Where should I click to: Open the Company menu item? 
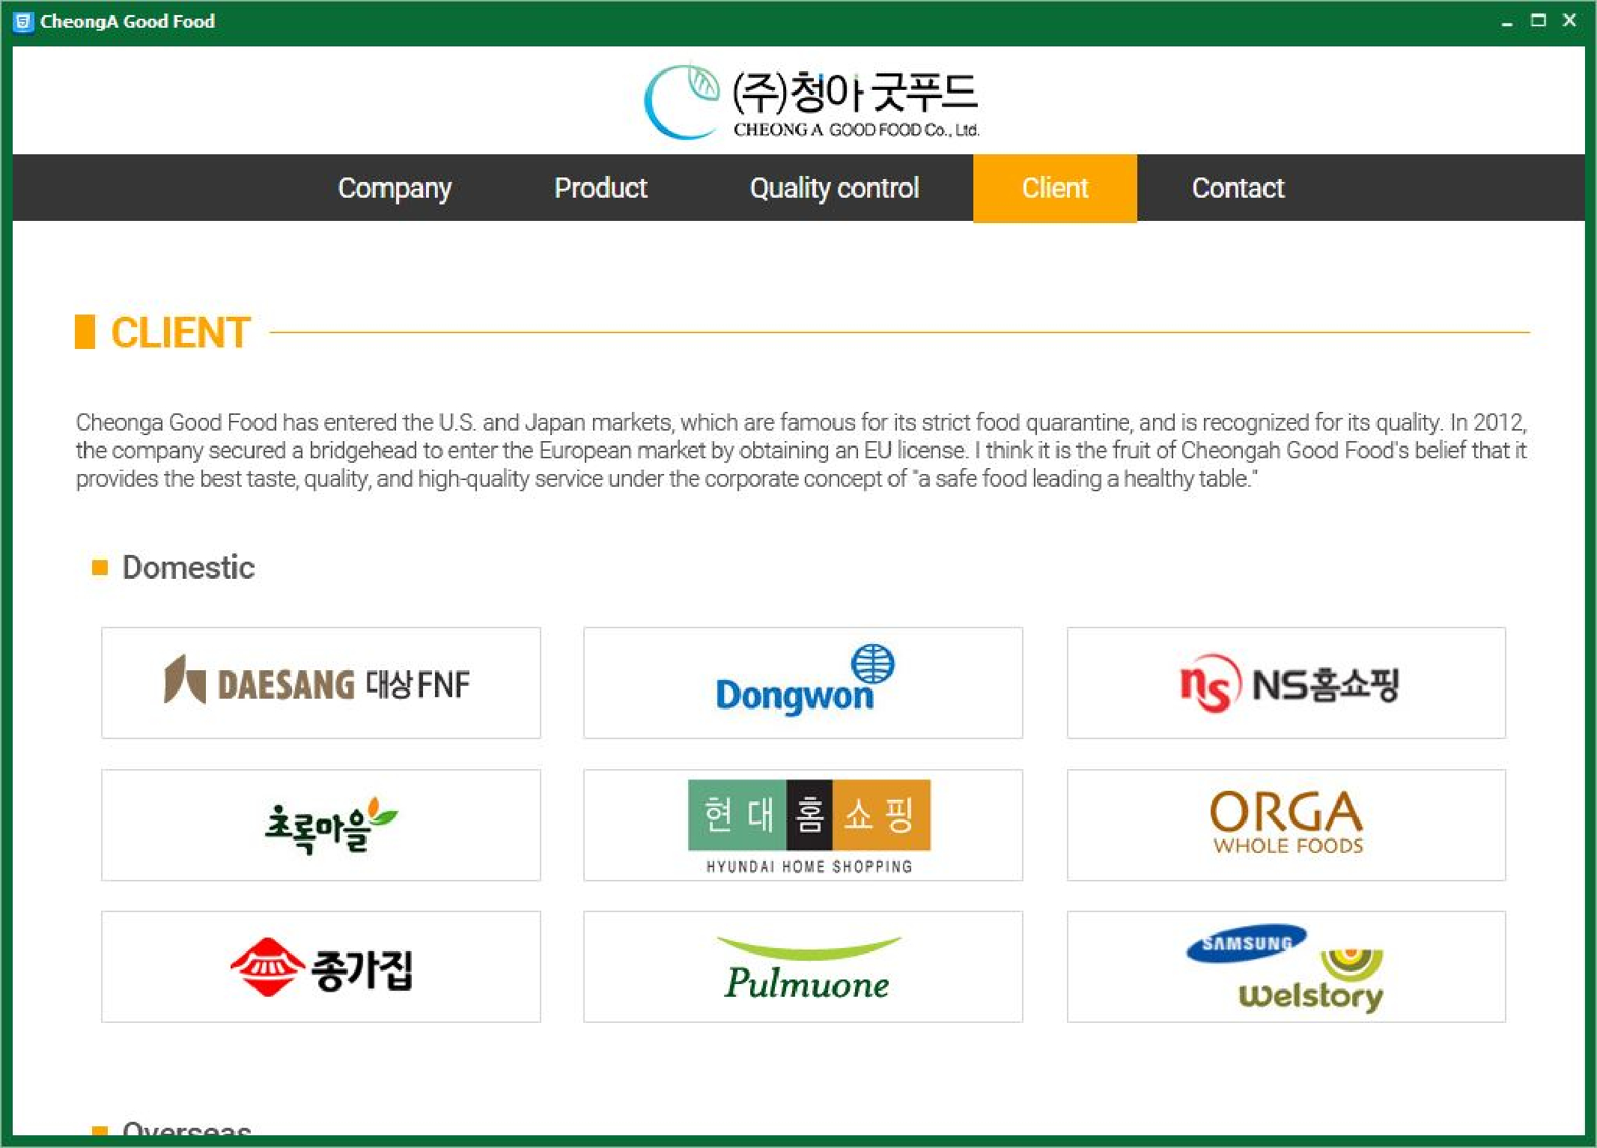click(x=395, y=188)
